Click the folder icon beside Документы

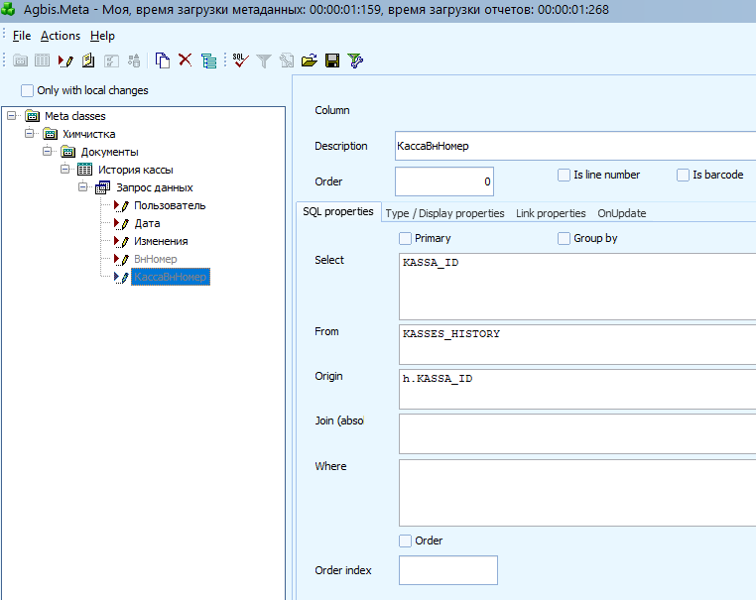point(68,153)
